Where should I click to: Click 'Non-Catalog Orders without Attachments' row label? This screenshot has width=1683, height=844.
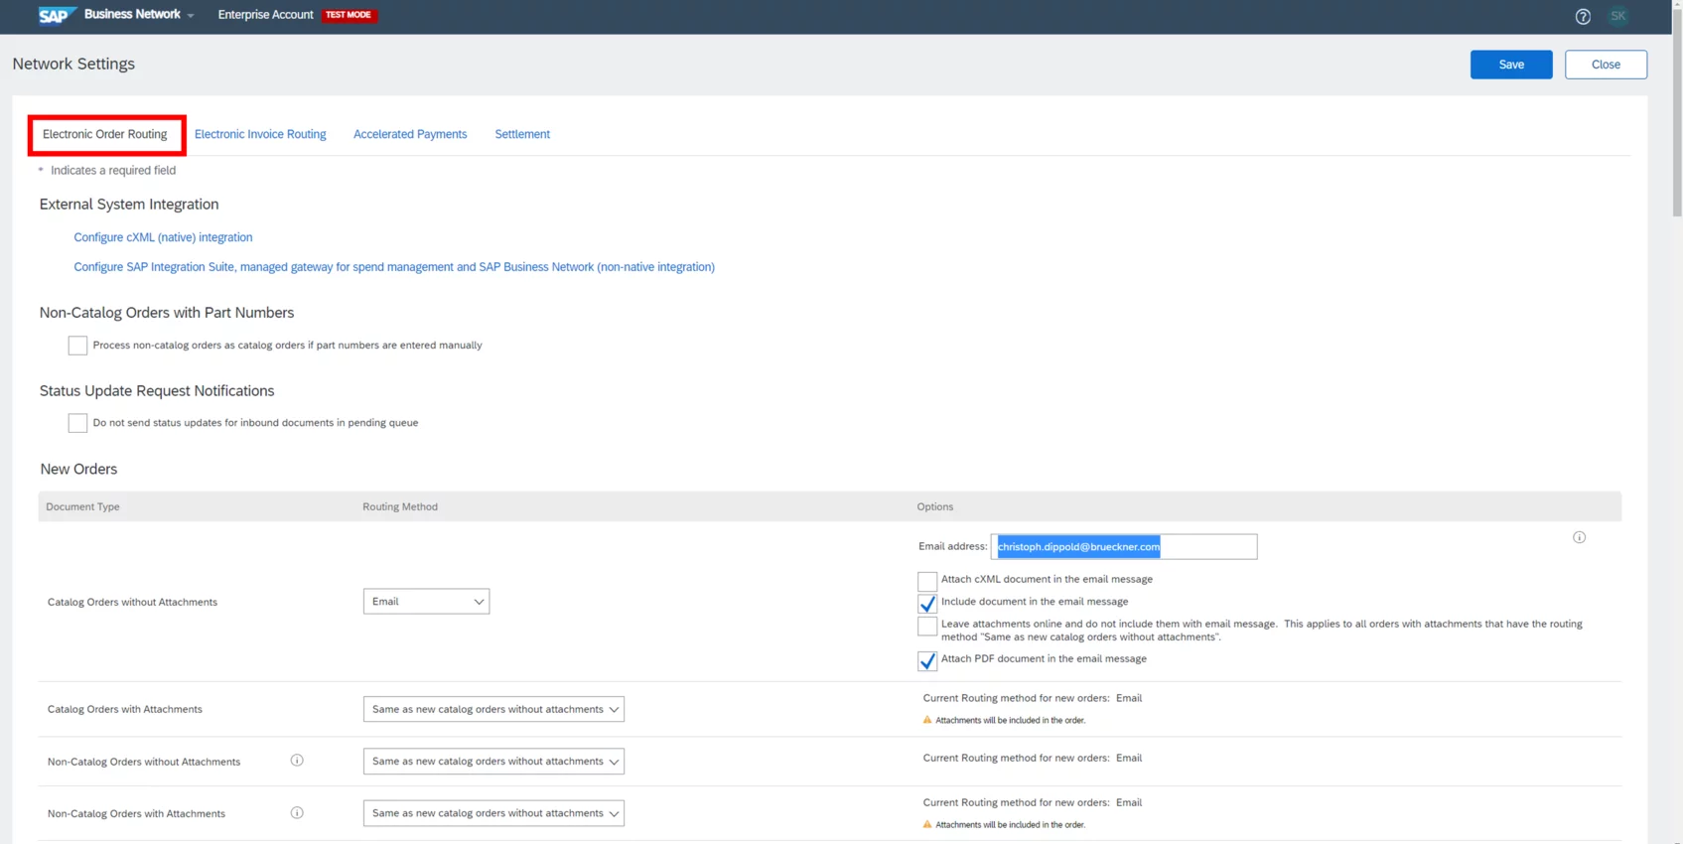point(144,762)
